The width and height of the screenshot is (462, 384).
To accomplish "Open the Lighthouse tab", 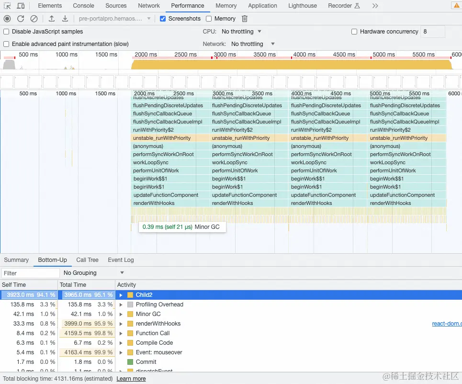I will 303,6.
